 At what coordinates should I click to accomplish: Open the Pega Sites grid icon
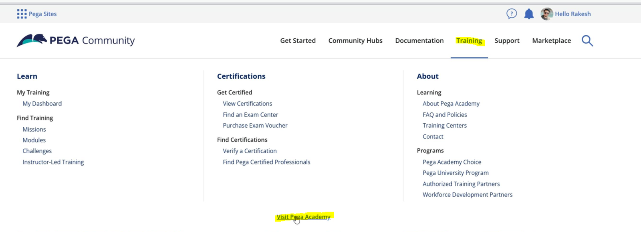click(22, 14)
